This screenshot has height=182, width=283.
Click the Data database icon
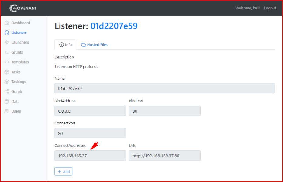coord(7,101)
